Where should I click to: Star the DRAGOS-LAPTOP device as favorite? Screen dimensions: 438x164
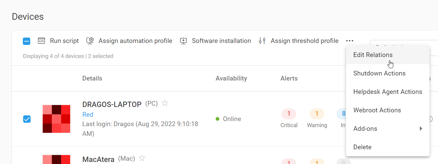pyautogui.click(x=165, y=103)
